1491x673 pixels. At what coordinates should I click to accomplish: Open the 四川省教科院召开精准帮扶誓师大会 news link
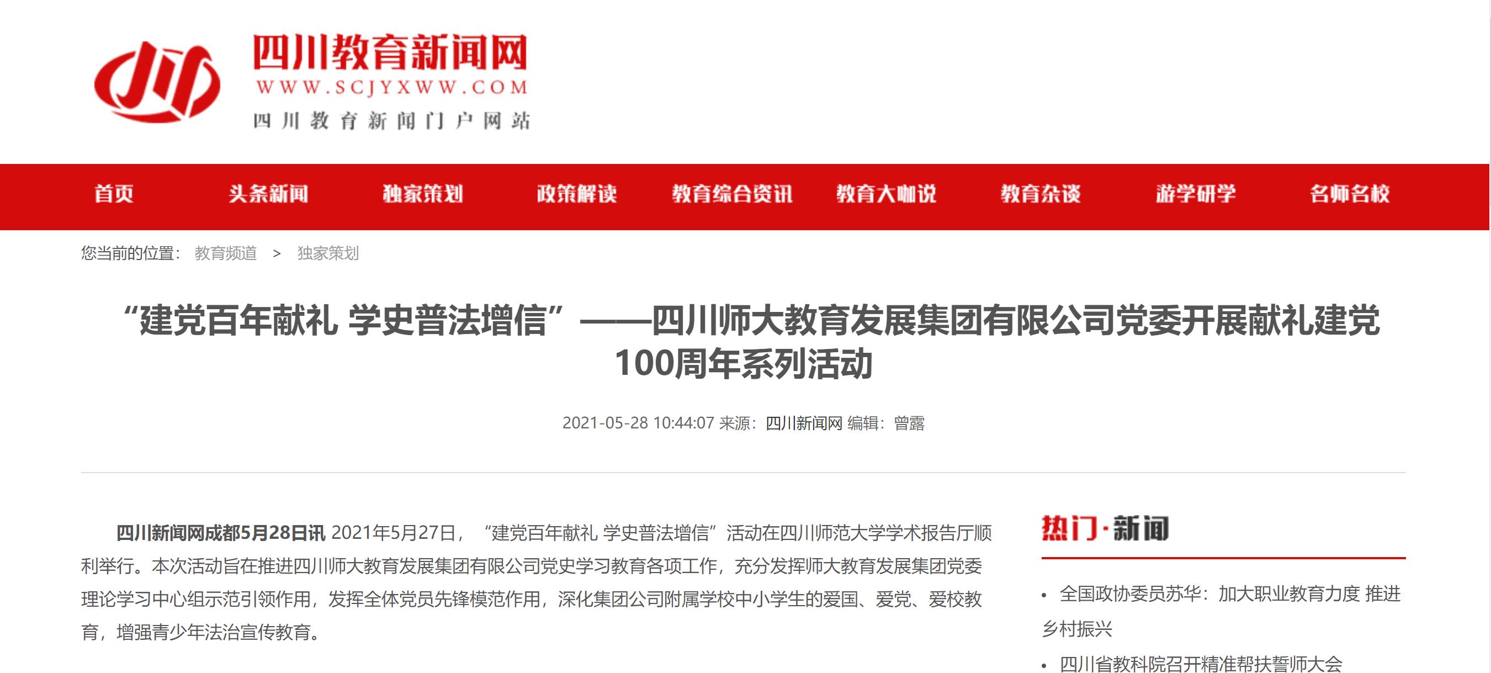(1201, 664)
